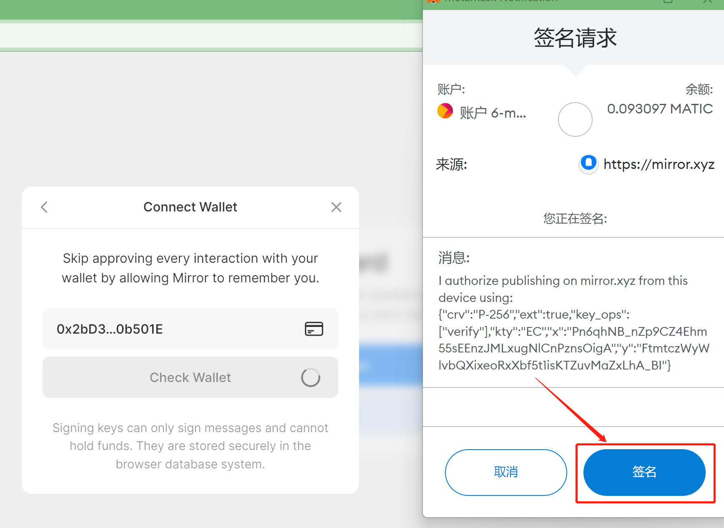Click the 0.093097 MATIC balance
Screen dimensions: 724x528
tap(660, 109)
